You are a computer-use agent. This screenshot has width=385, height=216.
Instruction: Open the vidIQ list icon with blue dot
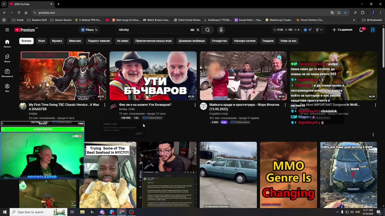pyautogui.click(x=310, y=30)
